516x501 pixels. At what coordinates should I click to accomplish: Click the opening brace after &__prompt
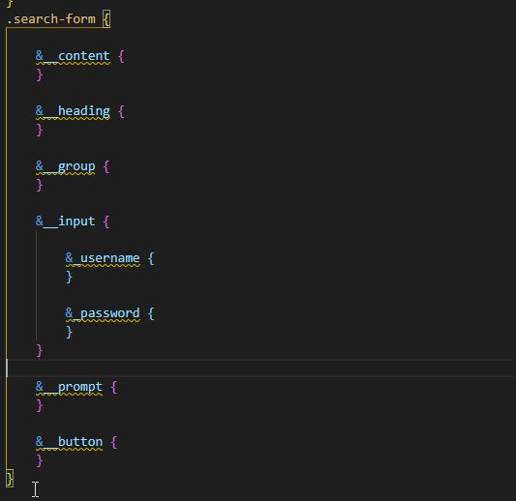point(114,387)
